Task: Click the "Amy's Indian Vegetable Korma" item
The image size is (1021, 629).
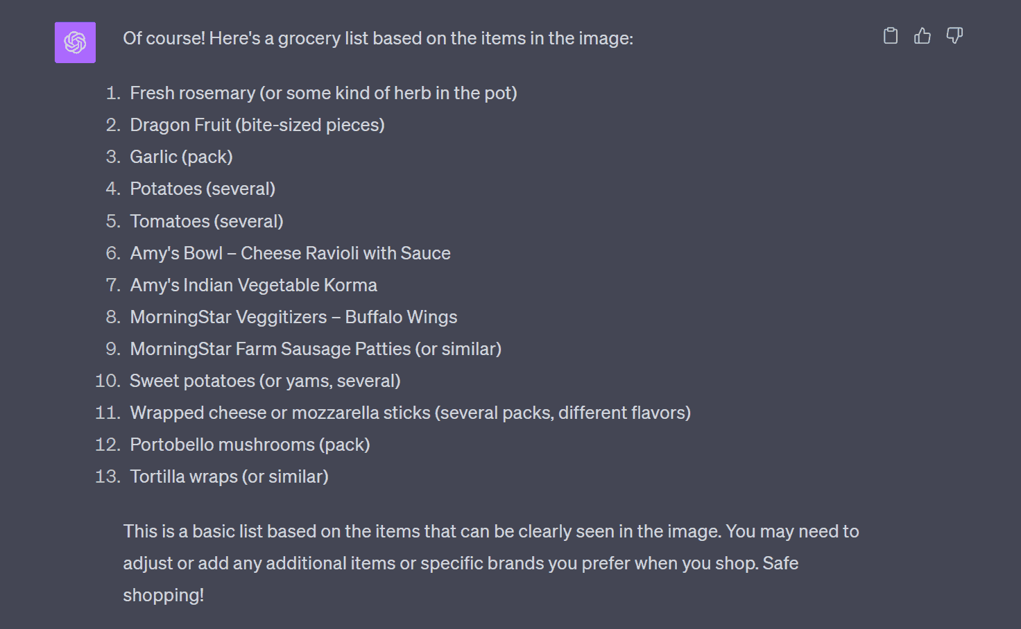Action: click(x=253, y=285)
